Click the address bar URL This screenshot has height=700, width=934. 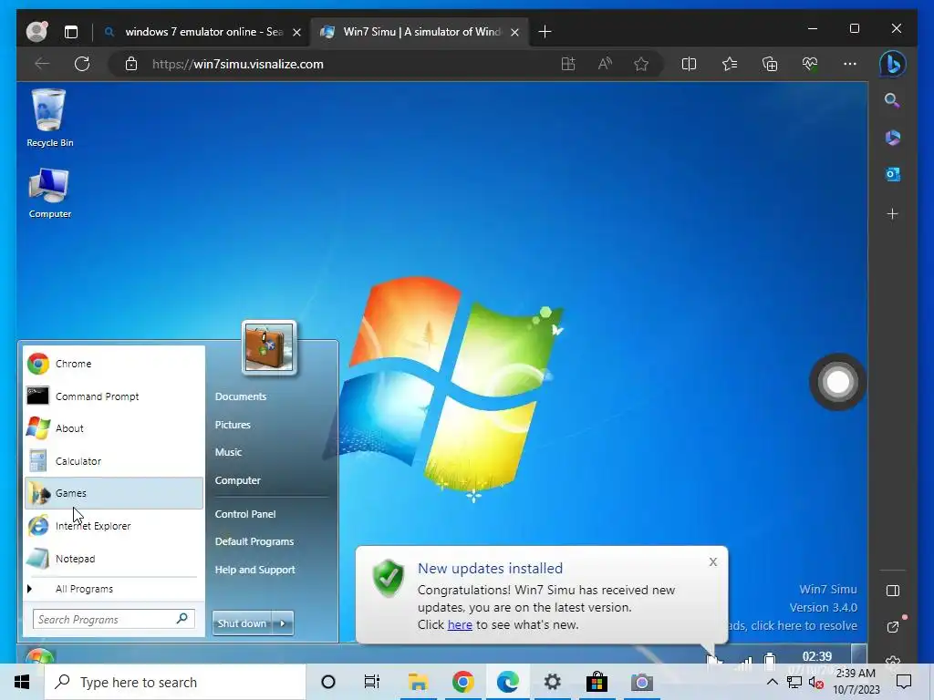238,65
